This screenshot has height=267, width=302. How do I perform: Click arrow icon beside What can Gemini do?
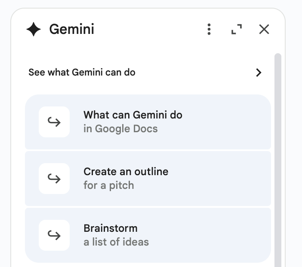[x=54, y=122]
